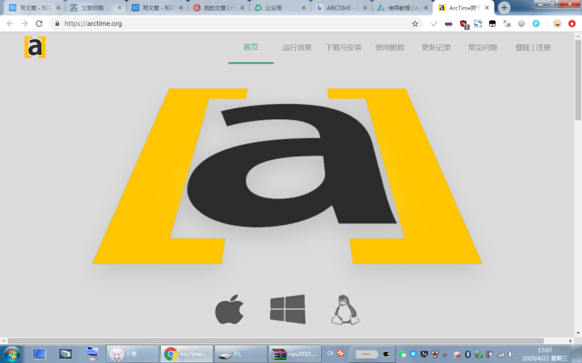
Task: Click the Linux penguin download icon
Action: pyautogui.click(x=346, y=310)
